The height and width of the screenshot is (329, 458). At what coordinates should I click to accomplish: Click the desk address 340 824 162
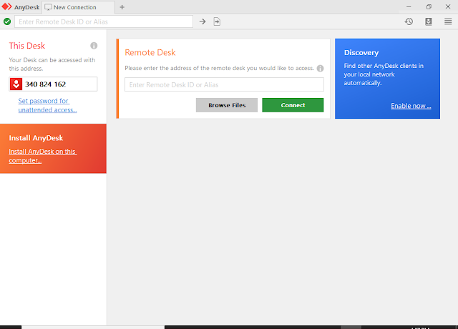(45, 84)
